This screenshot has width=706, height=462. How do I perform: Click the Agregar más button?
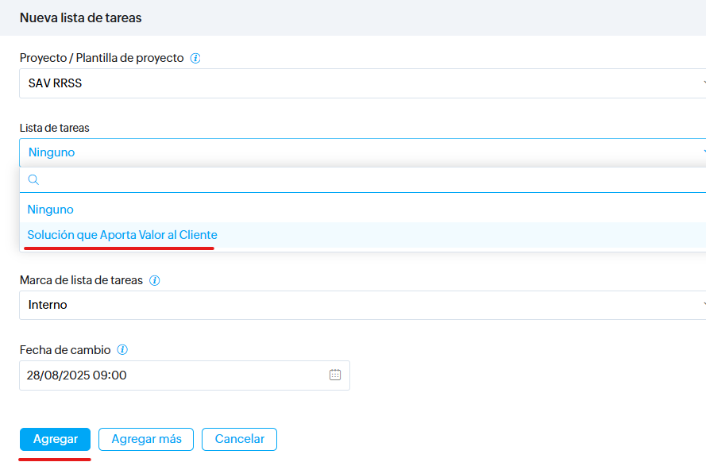coord(146,439)
